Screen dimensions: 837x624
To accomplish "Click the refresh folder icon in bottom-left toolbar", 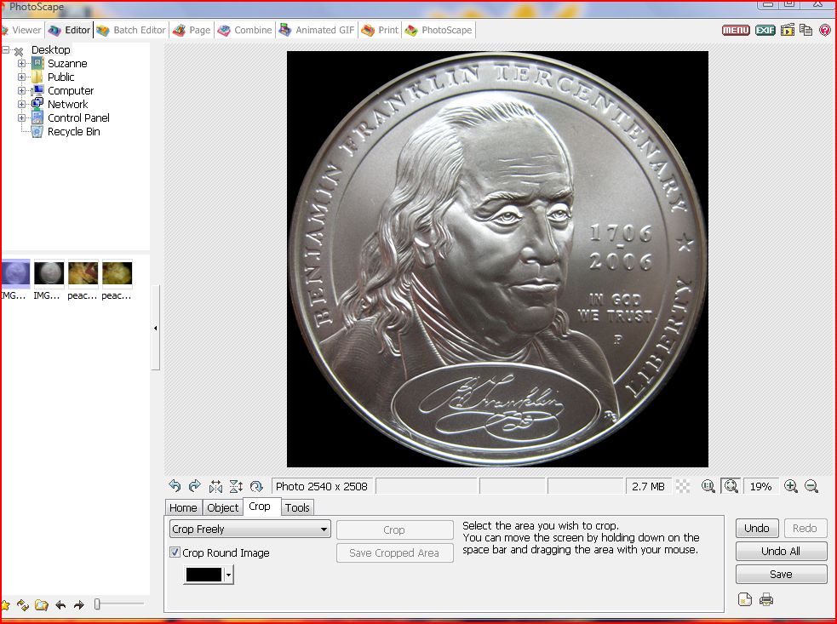I will pyautogui.click(x=23, y=605).
